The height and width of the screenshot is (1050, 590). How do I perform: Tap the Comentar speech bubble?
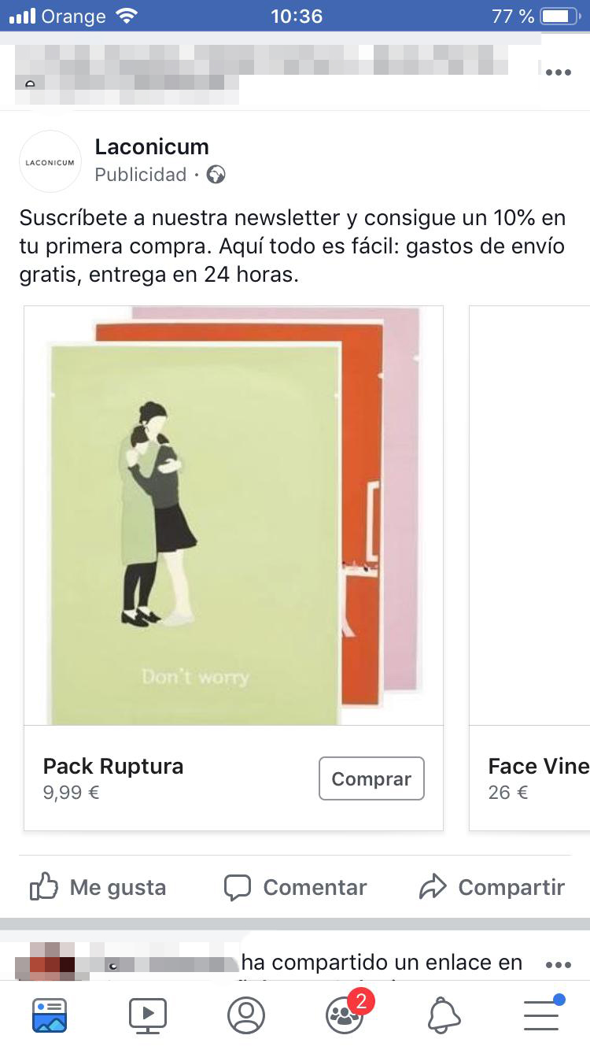pos(238,888)
